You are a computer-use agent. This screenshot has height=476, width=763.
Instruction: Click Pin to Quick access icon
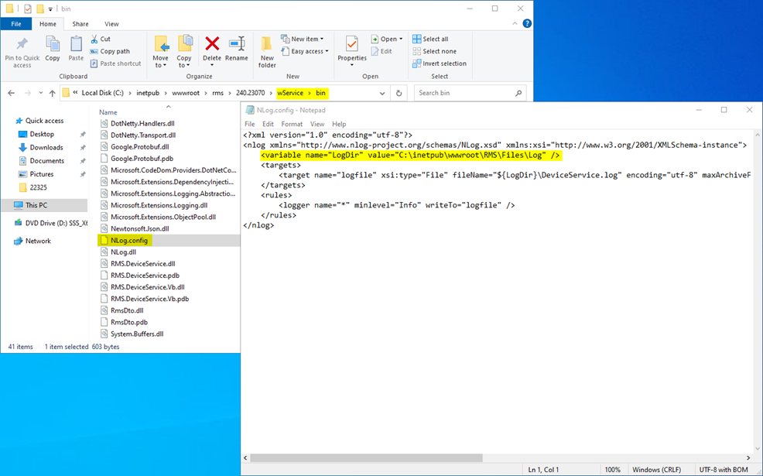click(22, 44)
